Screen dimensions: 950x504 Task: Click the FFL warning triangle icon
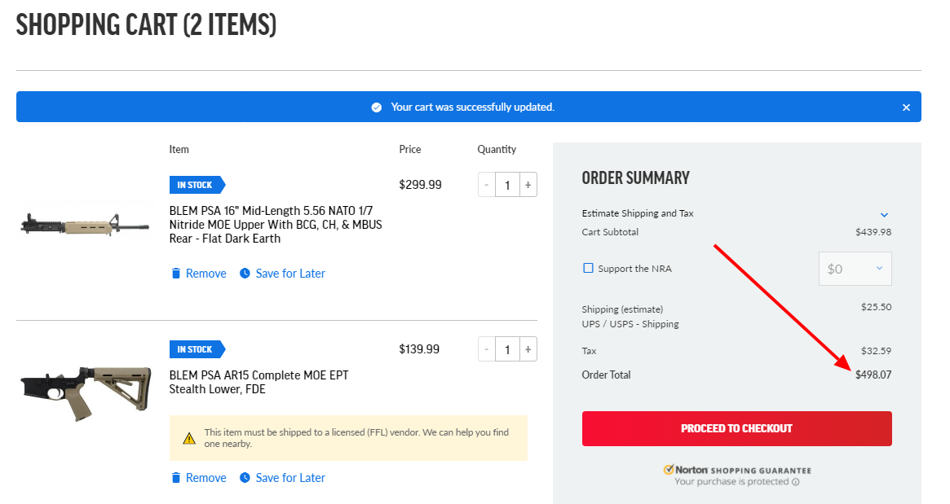click(189, 438)
